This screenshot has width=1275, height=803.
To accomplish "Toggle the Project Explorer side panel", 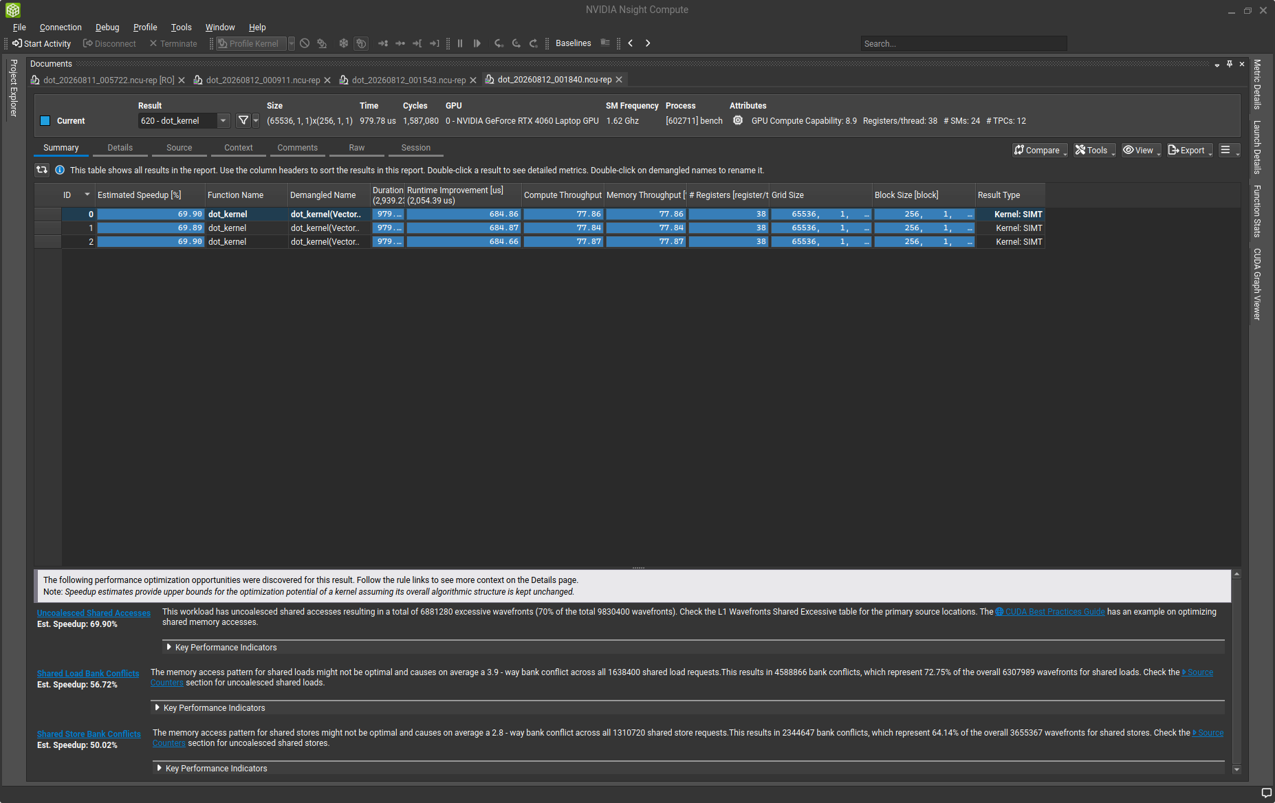I will [13, 88].
